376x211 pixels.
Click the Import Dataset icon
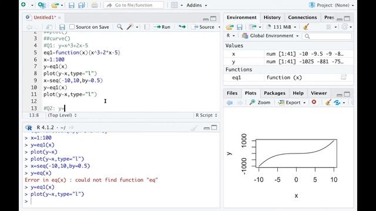pyautogui.click(x=253, y=27)
